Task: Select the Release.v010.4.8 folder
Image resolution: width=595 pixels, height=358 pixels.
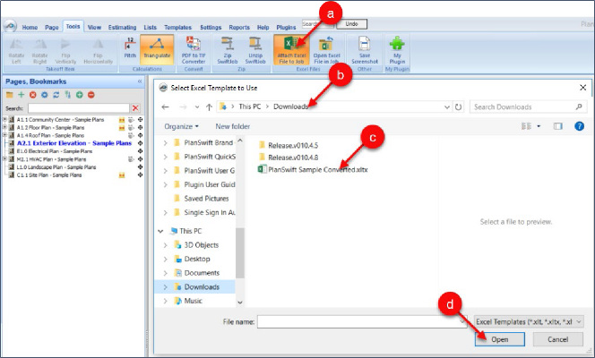Action: click(x=289, y=158)
